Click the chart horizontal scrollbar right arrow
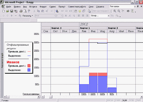143x102 pixels. (142, 97)
